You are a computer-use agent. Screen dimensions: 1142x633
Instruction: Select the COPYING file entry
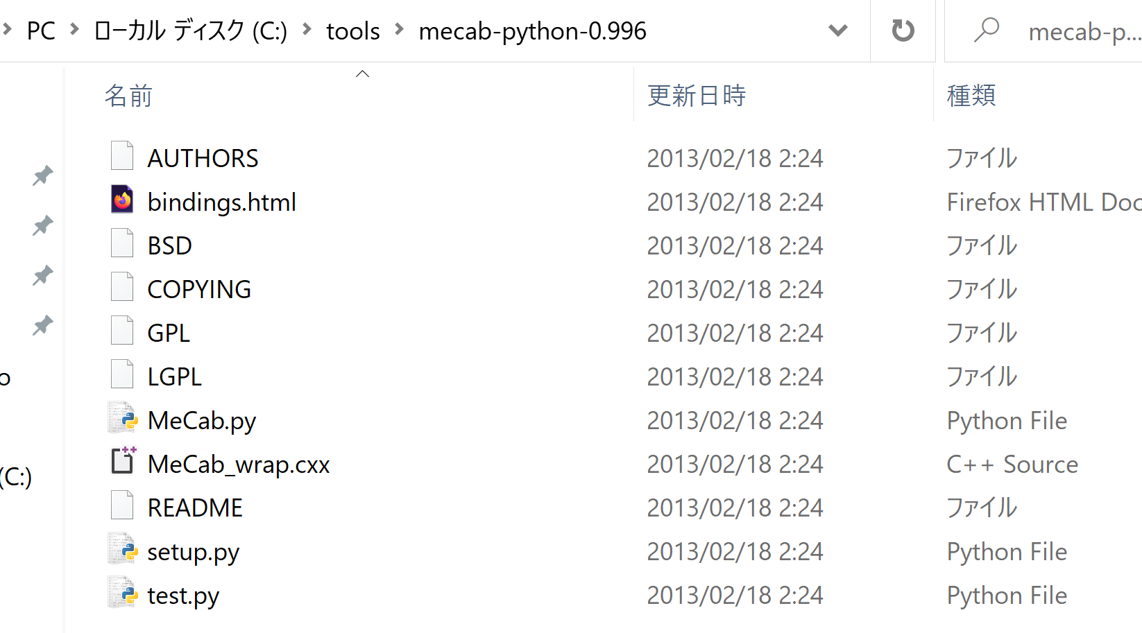[x=199, y=289]
